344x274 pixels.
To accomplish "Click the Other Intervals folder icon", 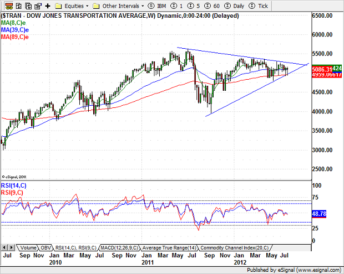I will [x=97, y=6].
